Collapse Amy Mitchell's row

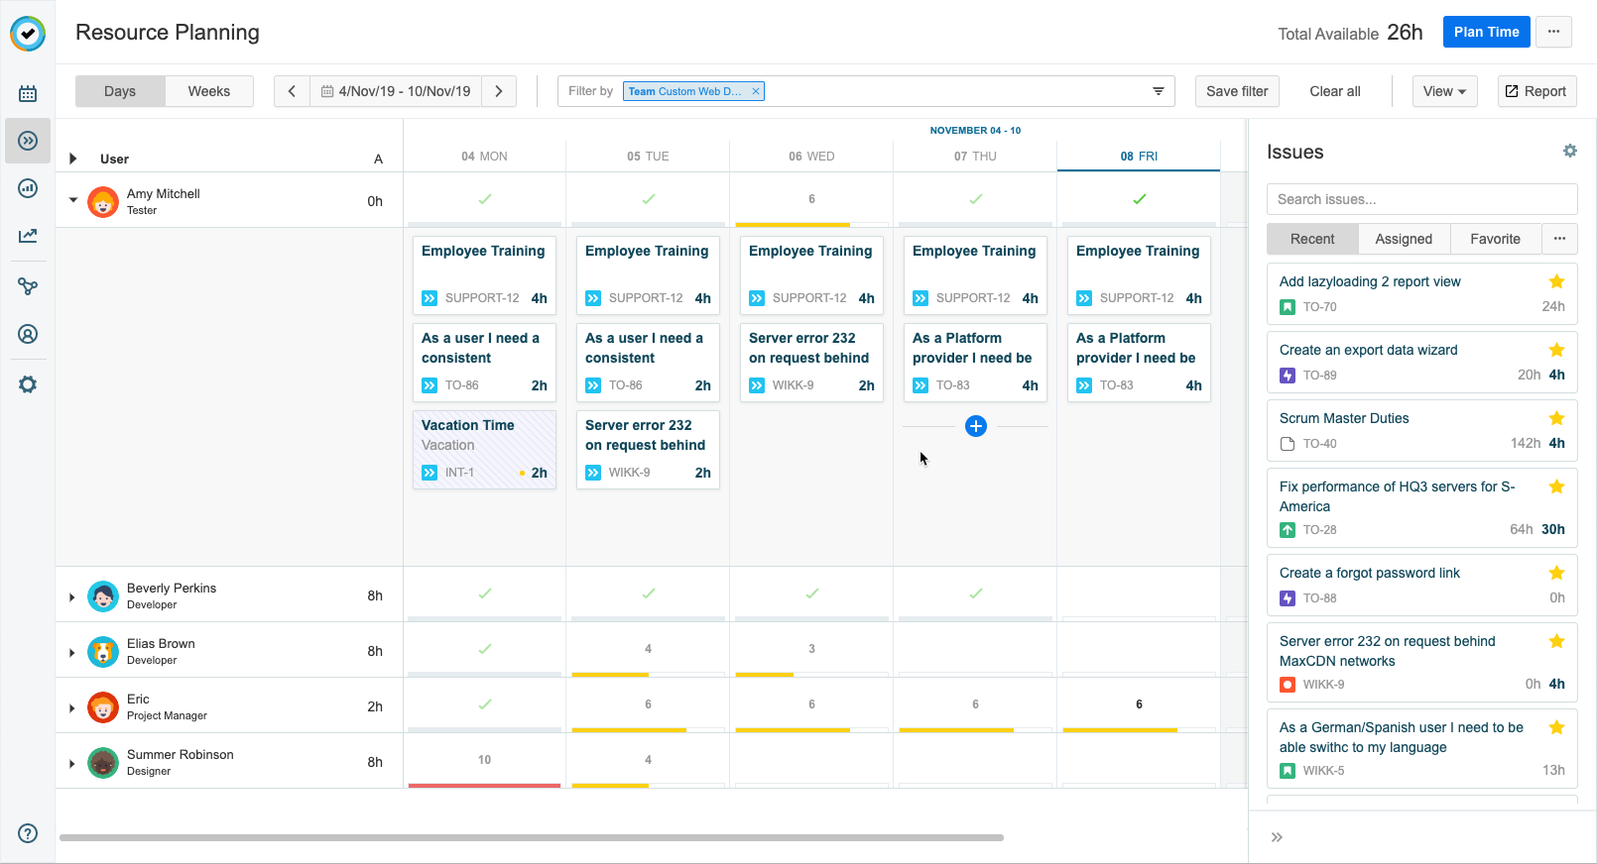pos(72,200)
